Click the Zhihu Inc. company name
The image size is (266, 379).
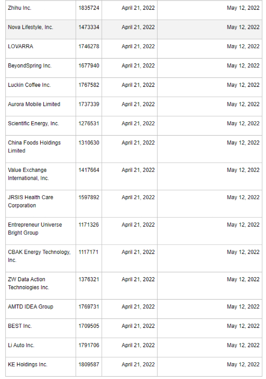click(x=20, y=8)
